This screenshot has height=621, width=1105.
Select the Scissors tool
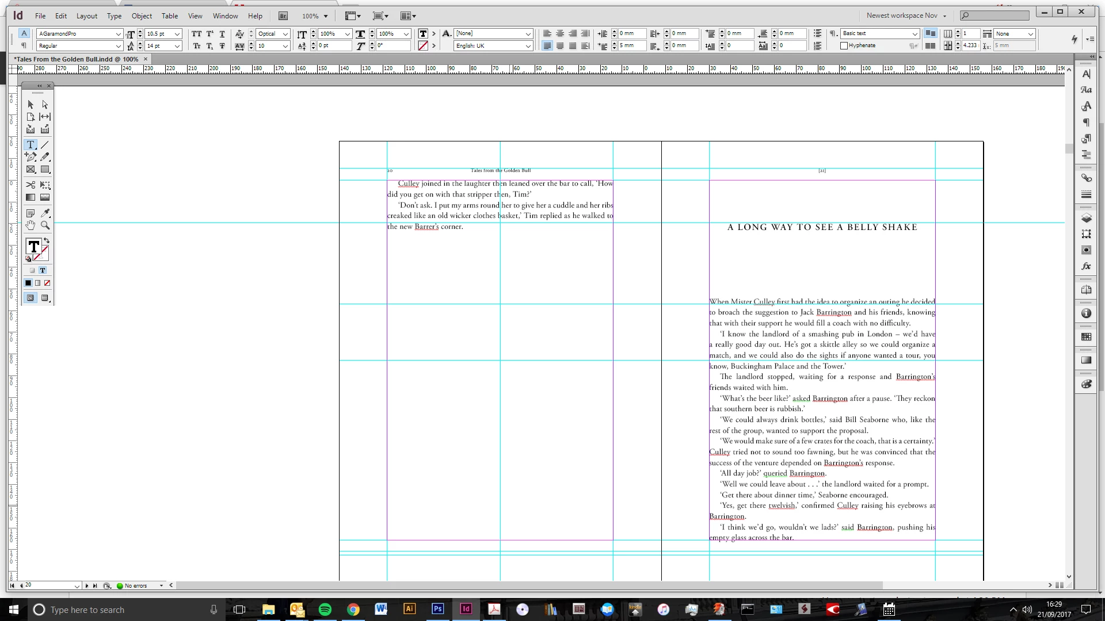(31, 185)
